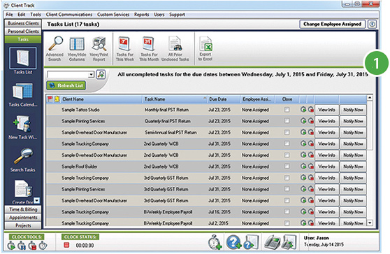Image resolution: width=390 pixels, height=254 pixels.
Task: Click the last stopwatch icon under Clock Tools
Action: pos(43,246)
